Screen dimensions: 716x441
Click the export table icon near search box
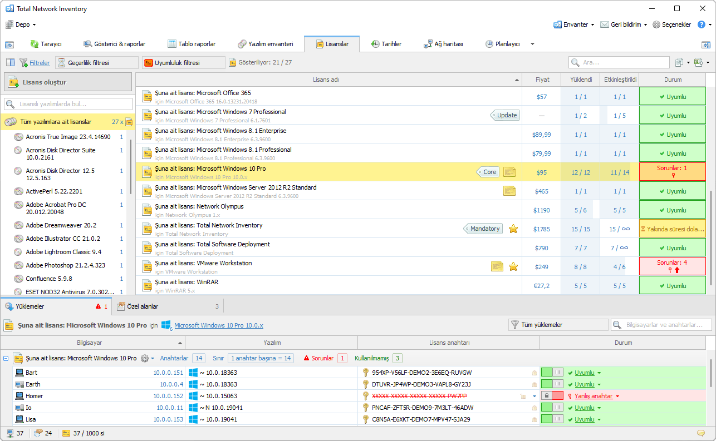coord(699,62)
